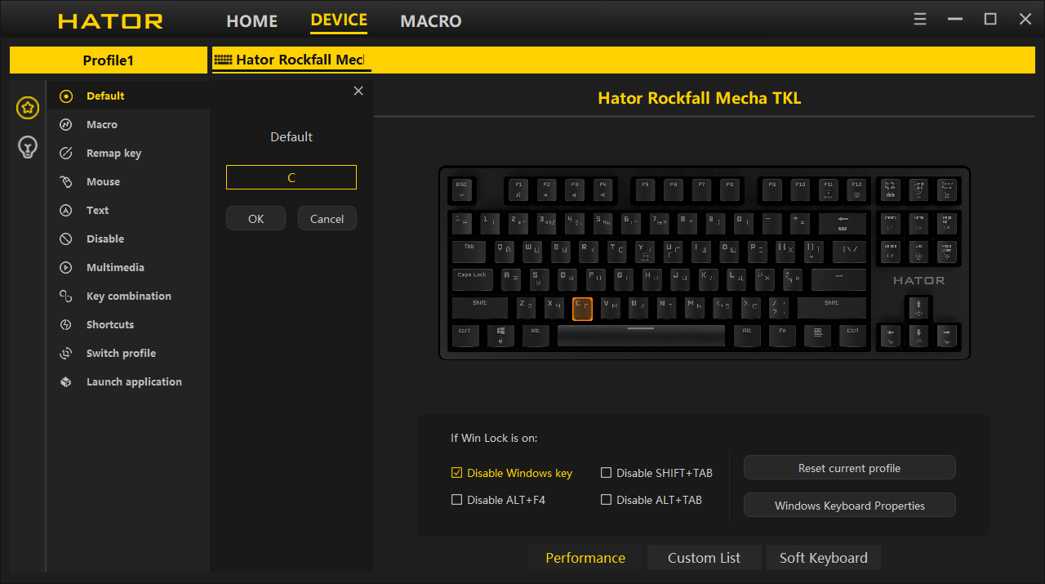Confirm with the OK button
This screenshot has width=1045, height=584.
(x=256, y=219)
